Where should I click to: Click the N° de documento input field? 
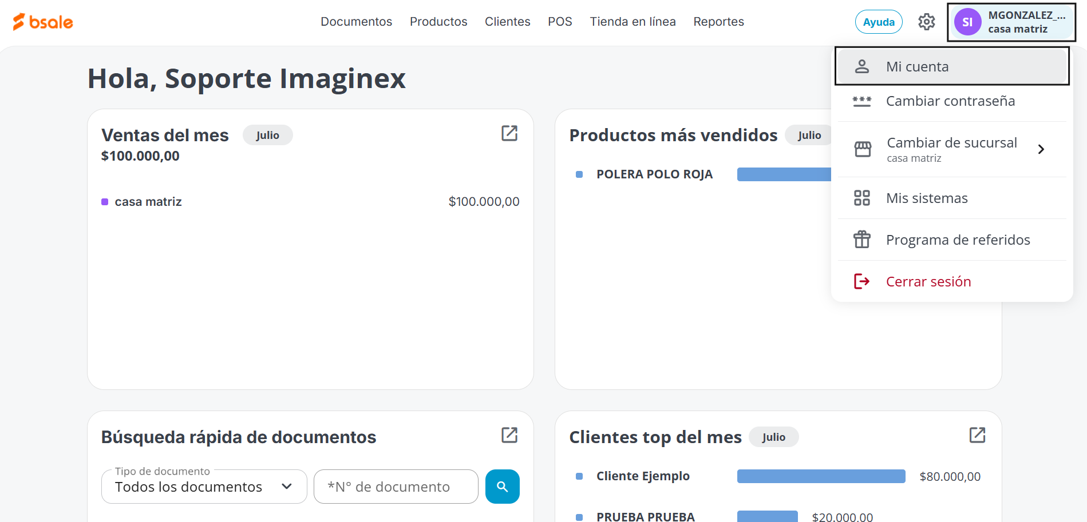396,487
